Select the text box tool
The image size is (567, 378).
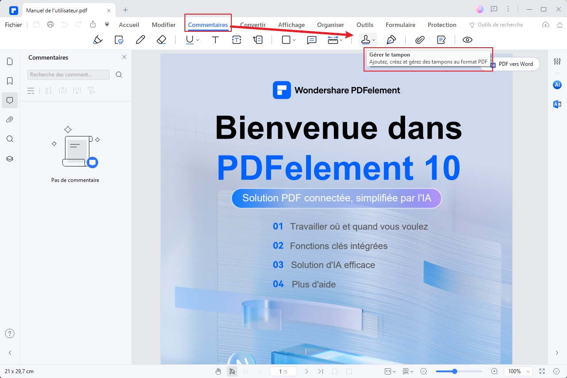237,40
